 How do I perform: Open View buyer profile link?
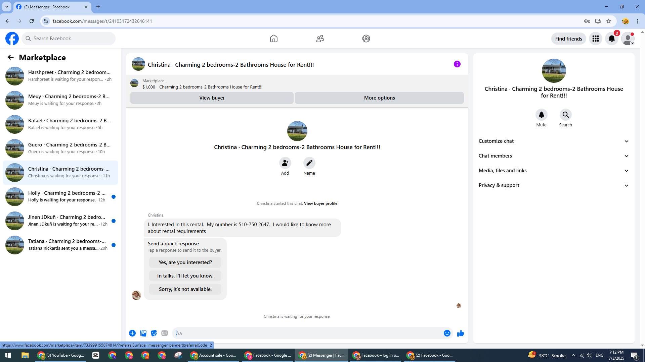pyautogui.click(x=320, y=203)
